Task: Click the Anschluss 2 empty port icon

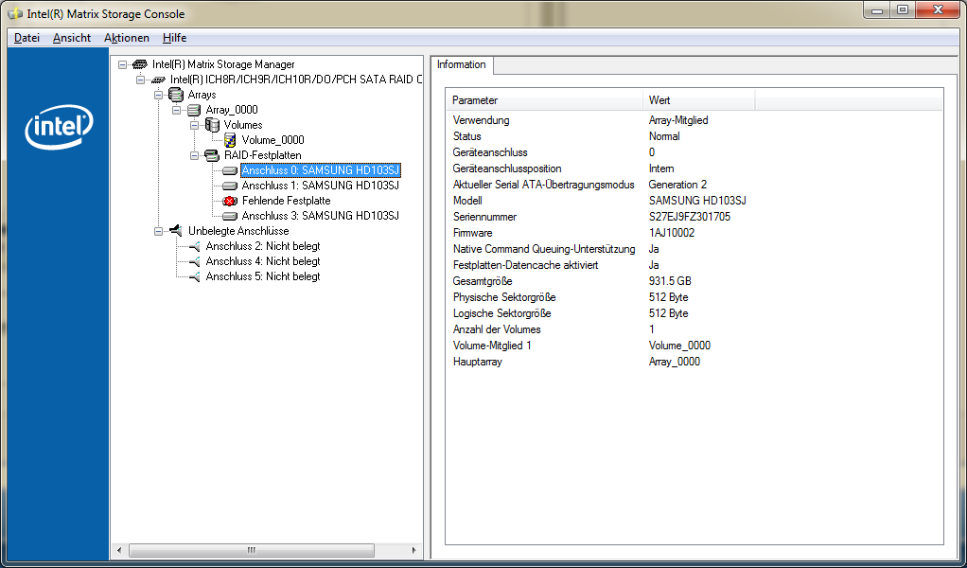Action: pos(194,247)
